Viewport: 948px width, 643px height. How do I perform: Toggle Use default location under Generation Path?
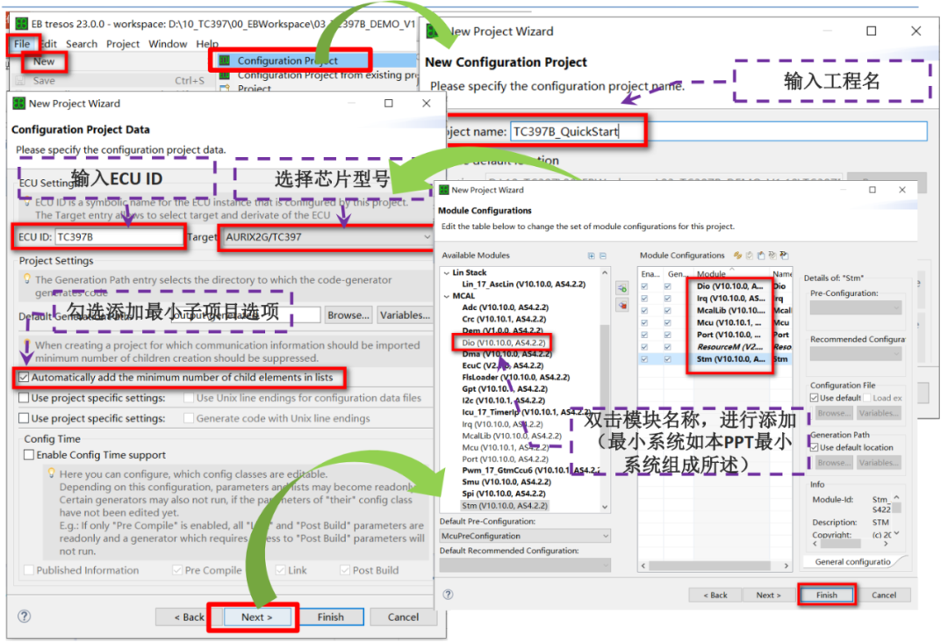click(x=815, y=448)
